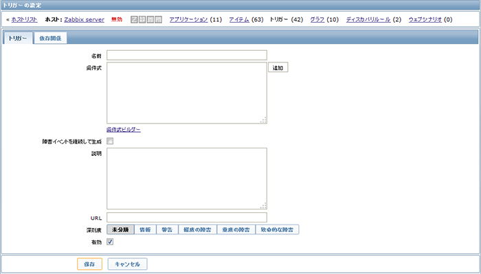Select 未分類 severity
The image size is (481, 274).
click(x=120, y=229)
